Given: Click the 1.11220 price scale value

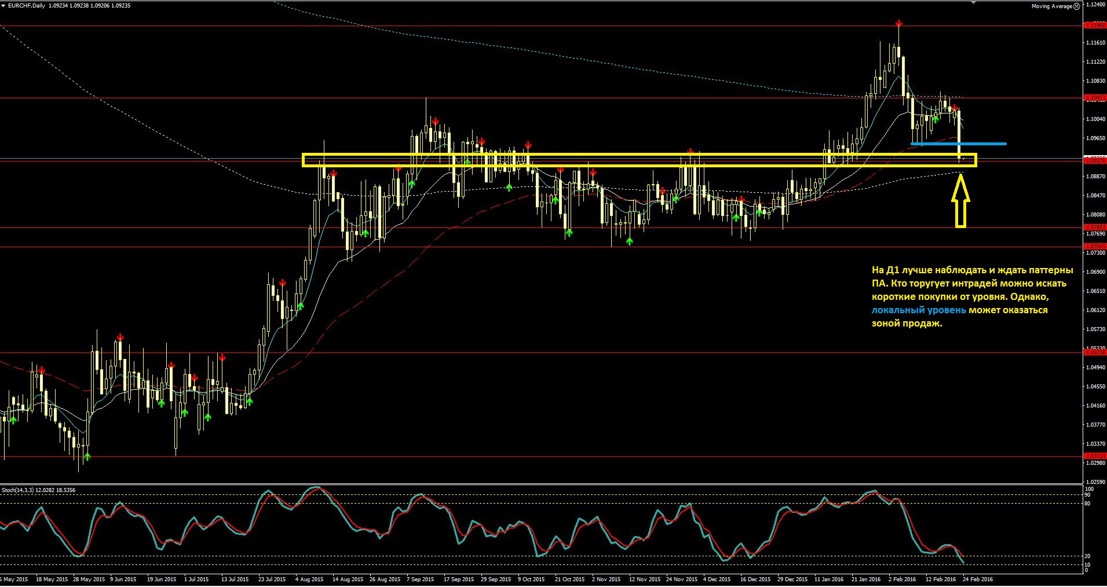Looking at the screenshot, I should 1095,62.
